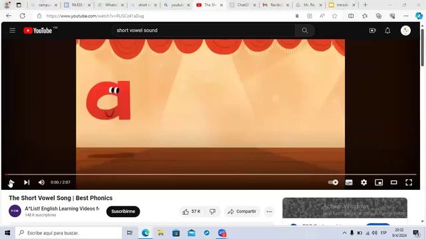Open the Create video icon
Screen dimensions: 426x239
coord(373,31)
